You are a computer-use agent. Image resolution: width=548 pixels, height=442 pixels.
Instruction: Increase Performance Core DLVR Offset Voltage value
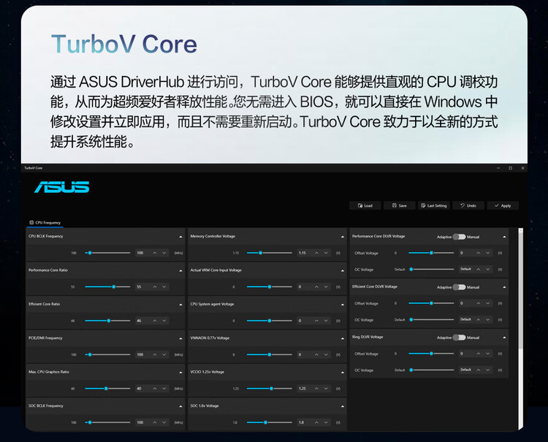point(478,253)
